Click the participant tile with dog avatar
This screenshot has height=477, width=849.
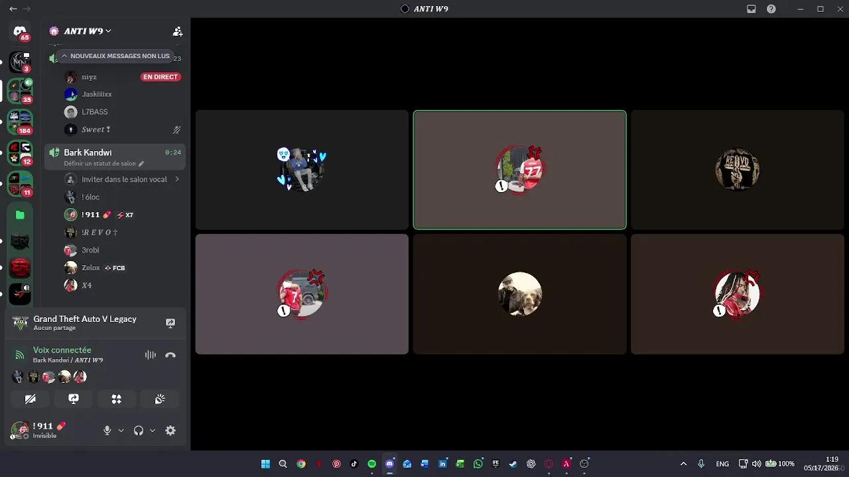(x=519, y=294)
